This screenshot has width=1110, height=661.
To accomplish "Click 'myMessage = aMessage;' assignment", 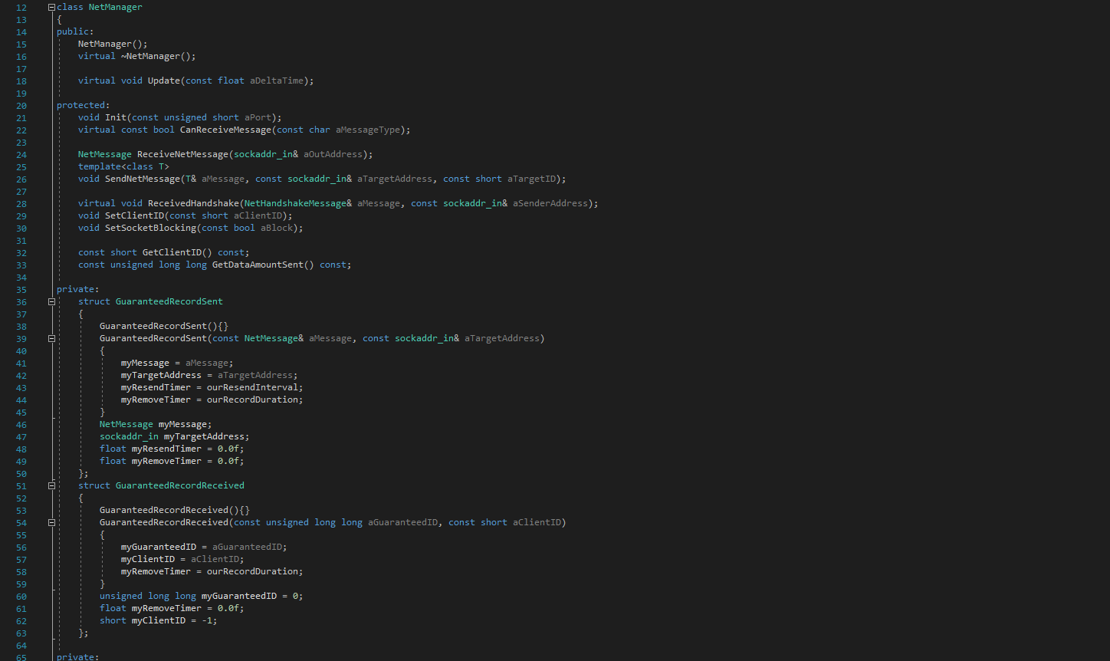I will (177, 363).
